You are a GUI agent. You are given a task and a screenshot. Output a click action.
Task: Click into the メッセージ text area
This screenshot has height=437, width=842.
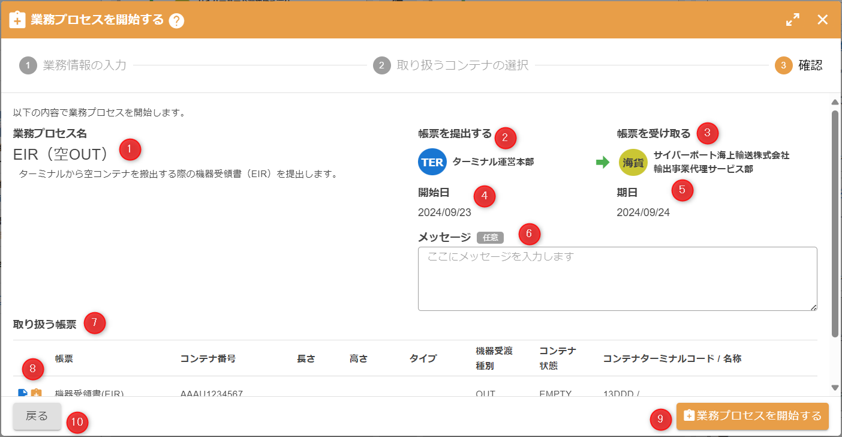click(x=617, y=279)
